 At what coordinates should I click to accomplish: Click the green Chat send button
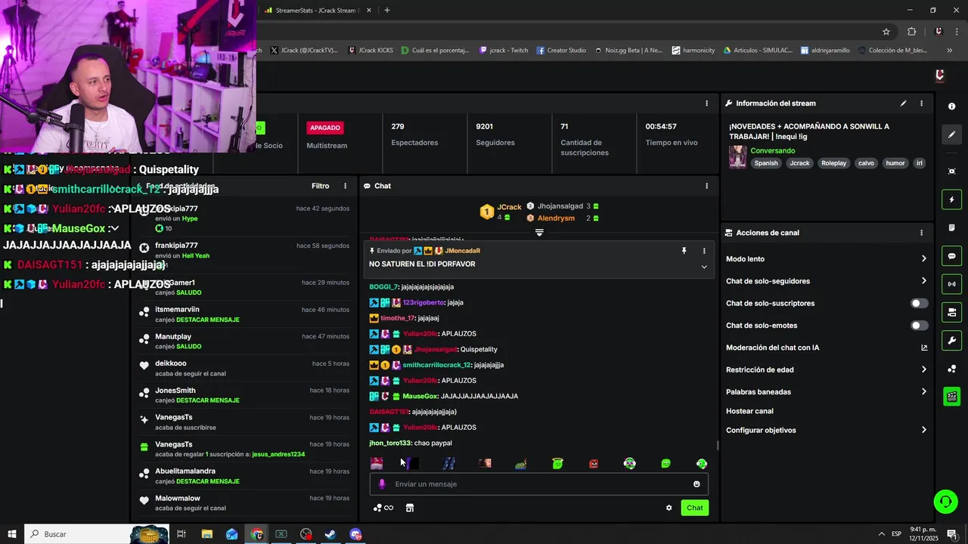(695, 508)
